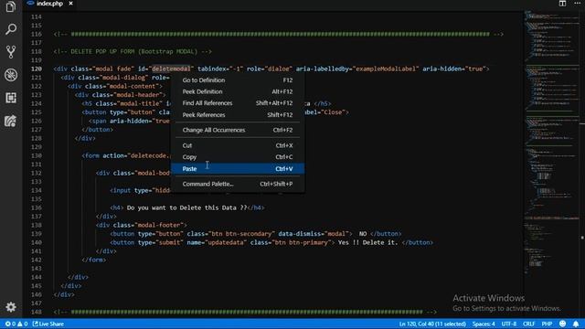
Task: Open the Extensions view icon
Action: pos(11,98)
